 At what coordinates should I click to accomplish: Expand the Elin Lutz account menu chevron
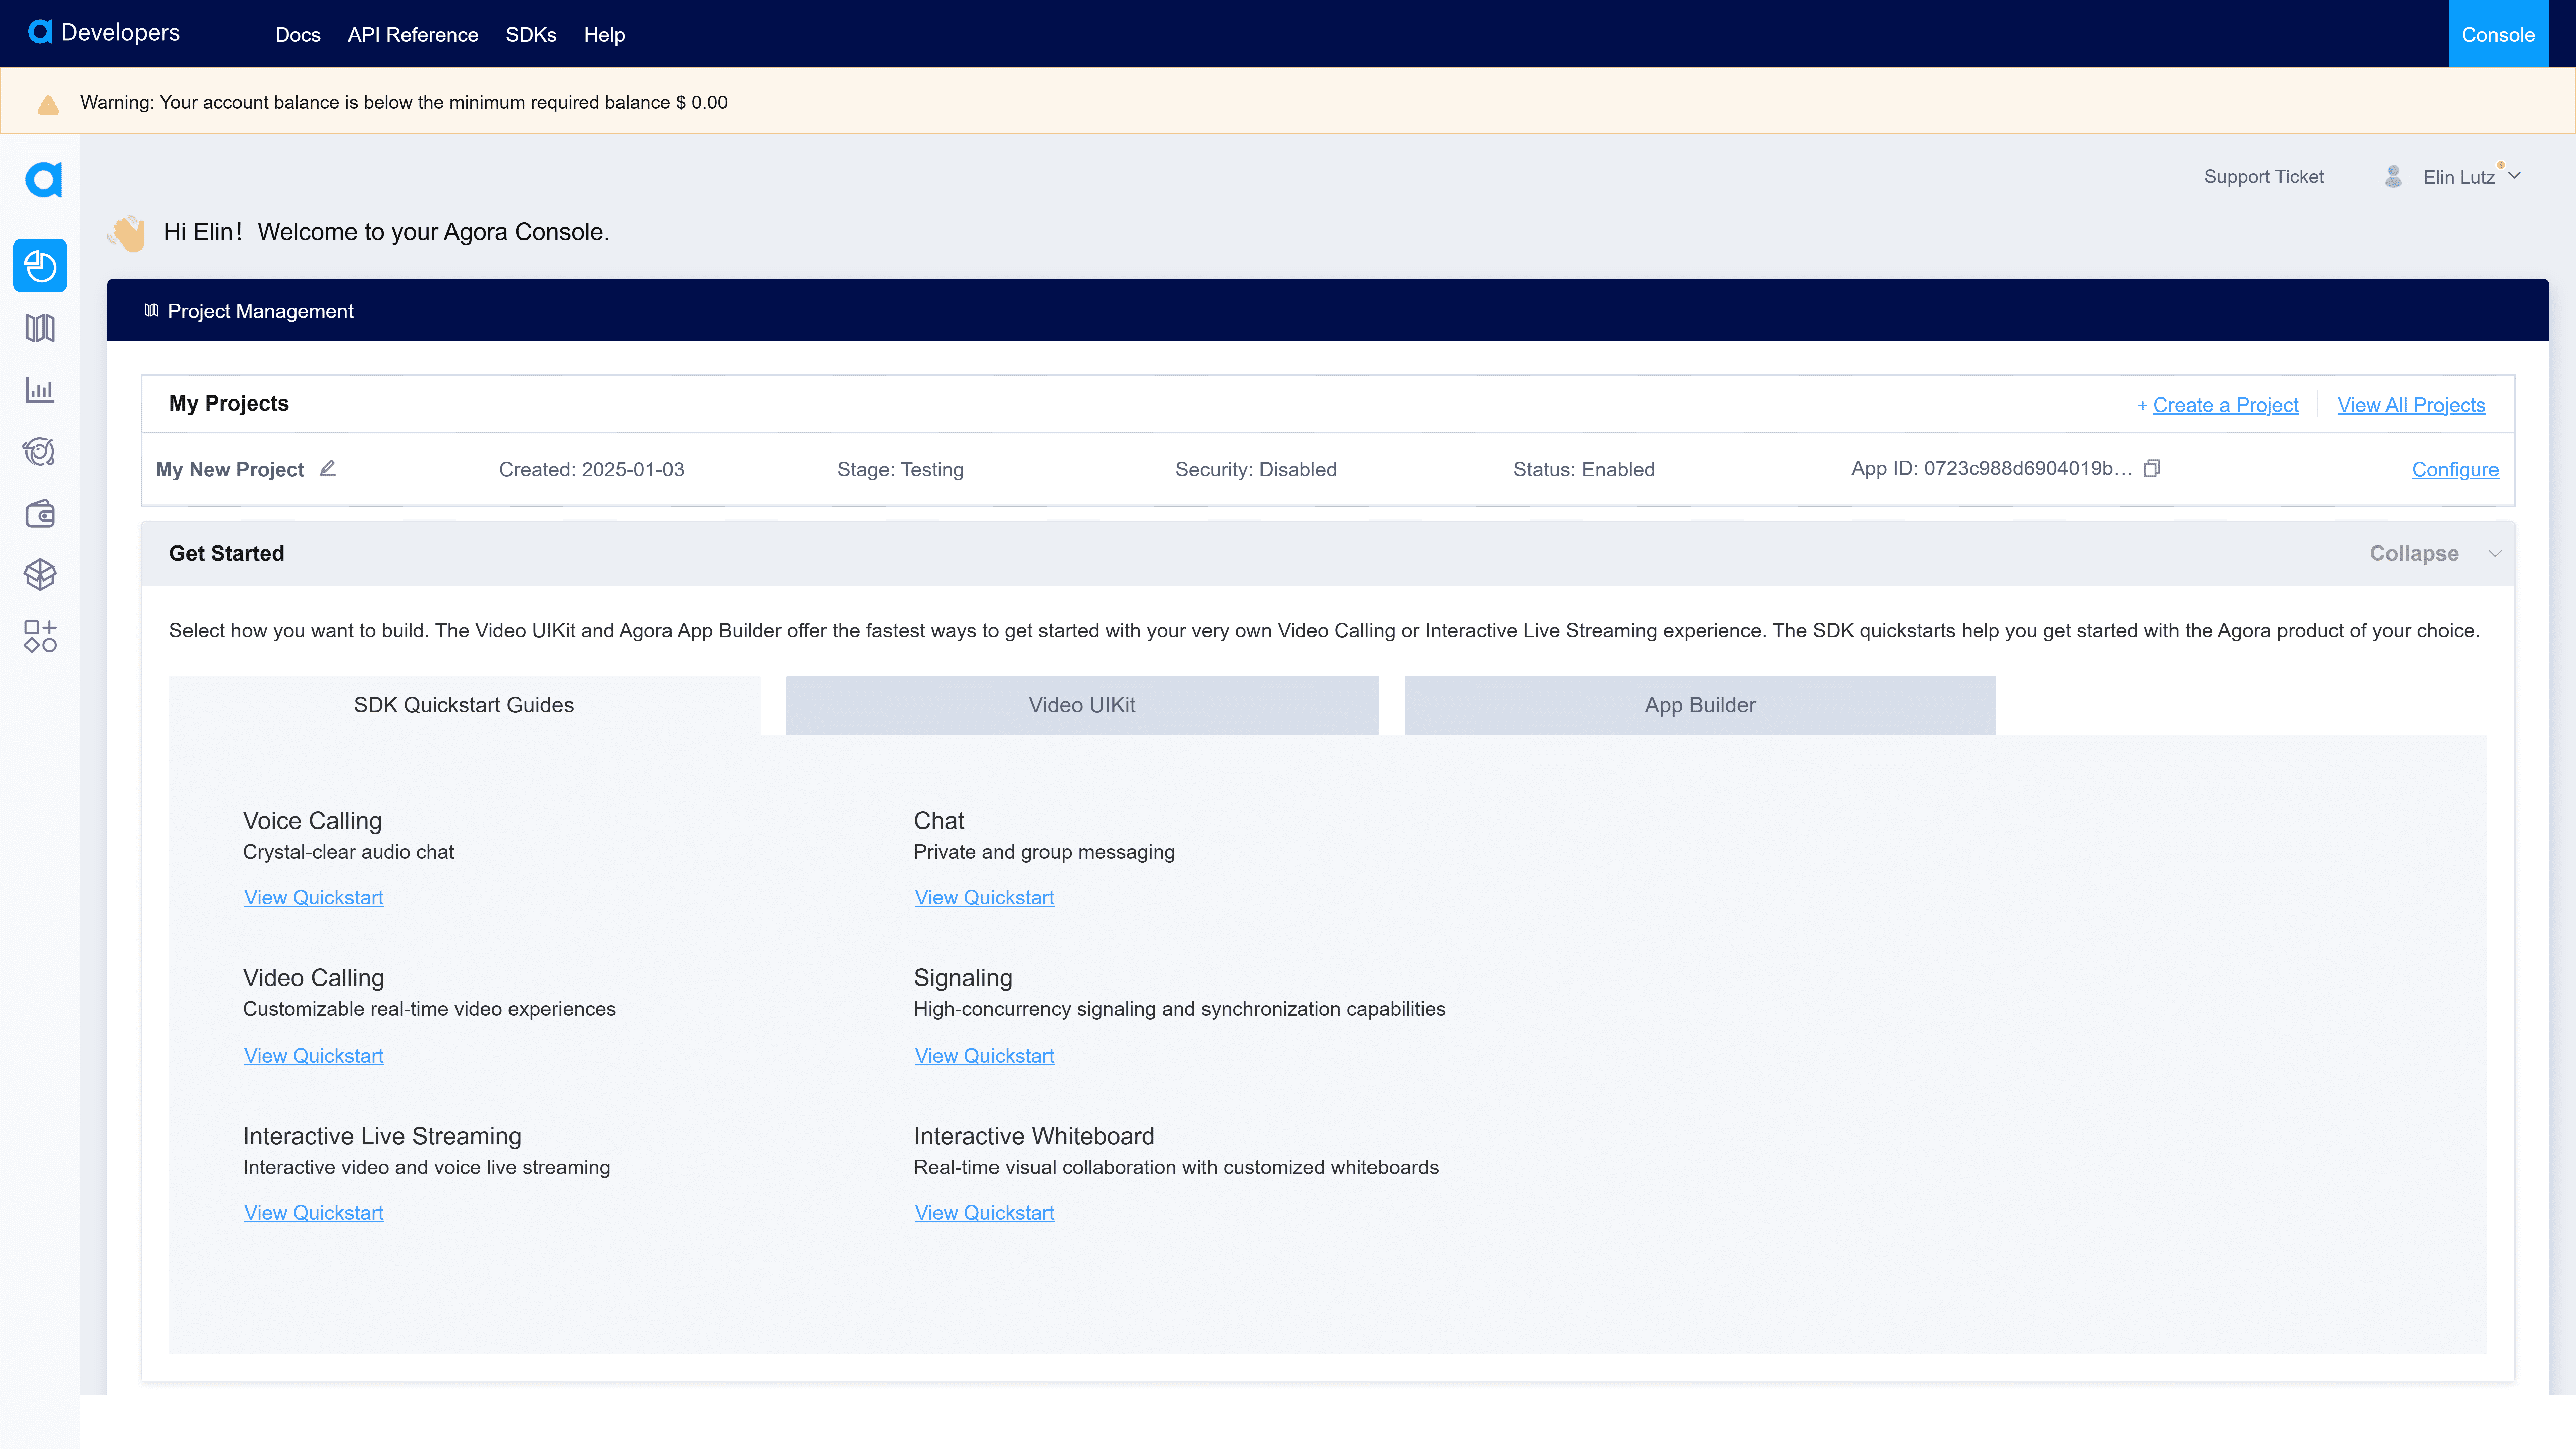tap(2514, 176)
